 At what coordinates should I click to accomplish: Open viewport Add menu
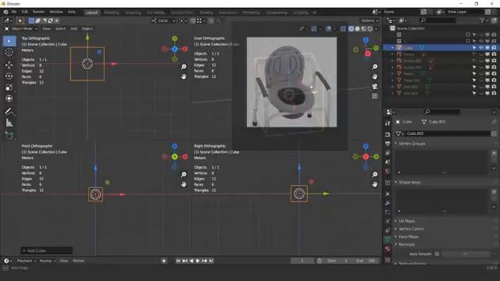coord(73,29)
